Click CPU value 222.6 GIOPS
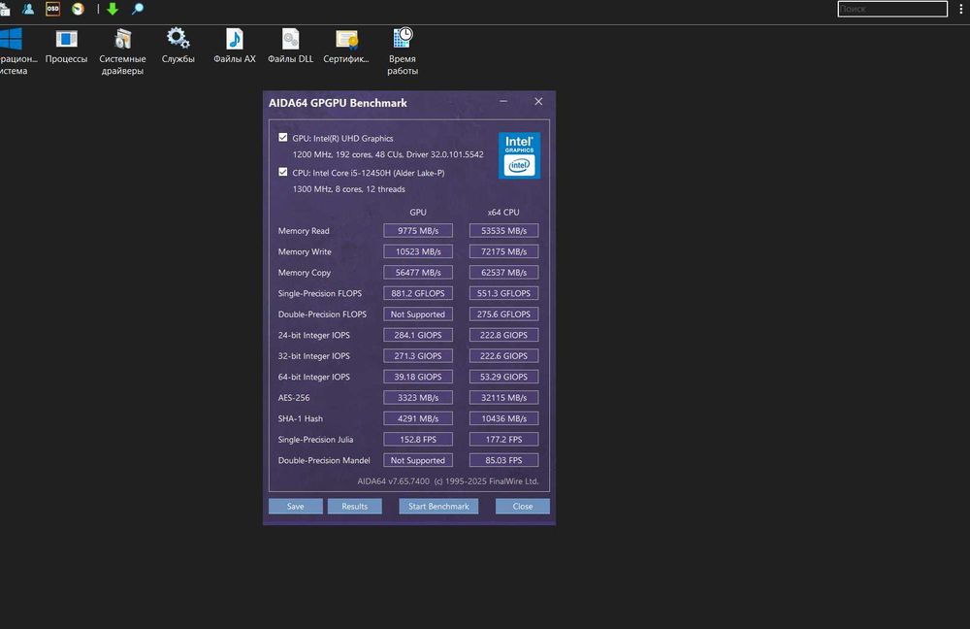Screen dimensions: 970x629 point(503,356)
